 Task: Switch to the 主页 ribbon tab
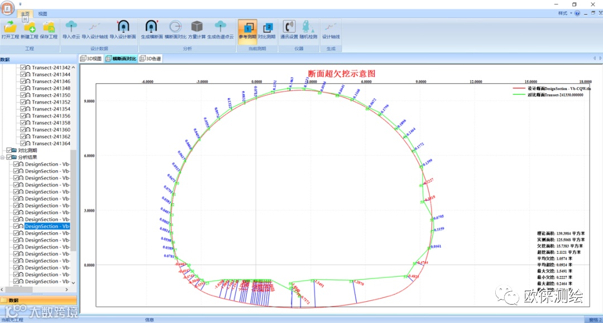pos(25,14)
